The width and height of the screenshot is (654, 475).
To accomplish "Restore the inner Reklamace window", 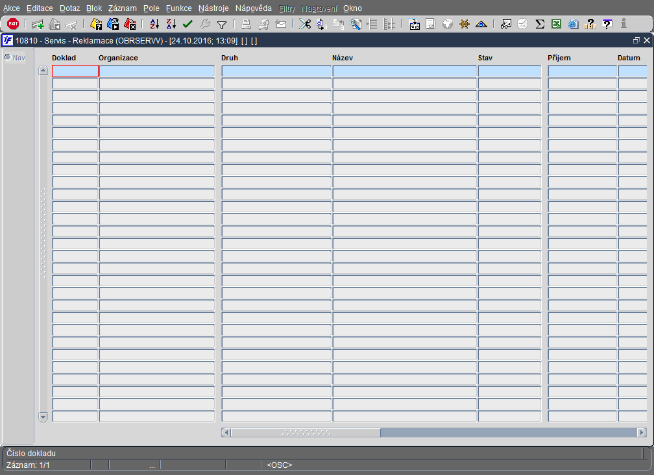I will coord(636,40).
